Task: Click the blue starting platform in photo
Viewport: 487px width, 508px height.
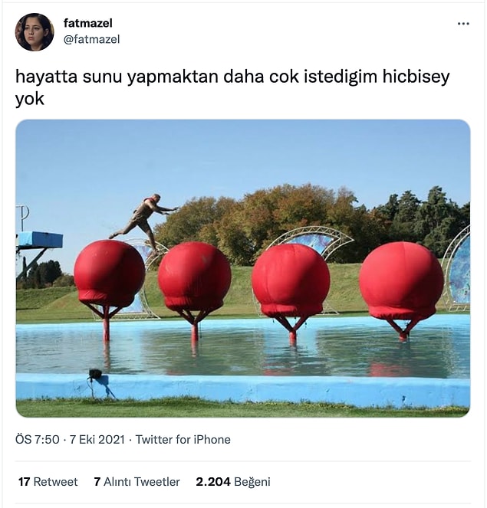Action: point(40,240)
